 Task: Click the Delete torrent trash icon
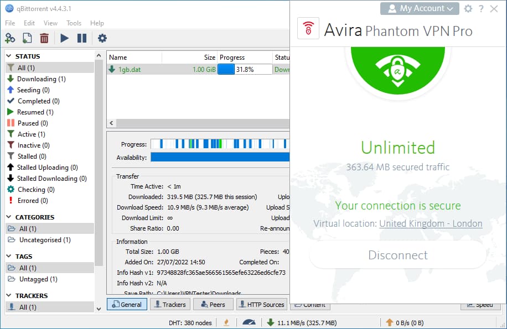coord(44,38)
